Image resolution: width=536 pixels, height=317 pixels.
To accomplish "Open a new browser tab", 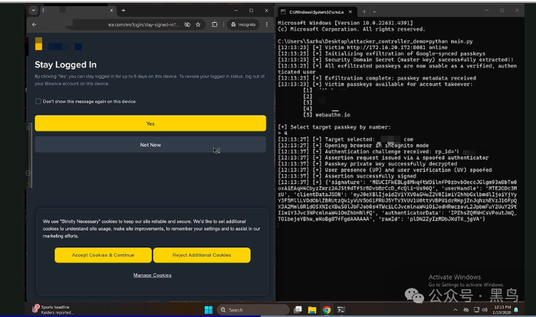I will click(123, 11).
